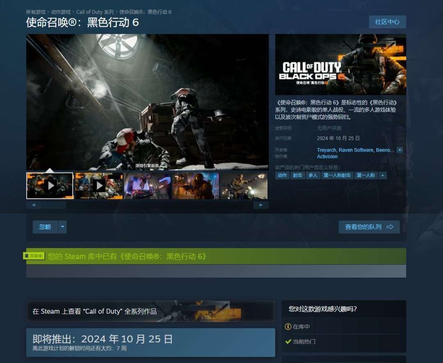This screenshot has width=443, height=363.
Task: Click the carousel position indicator bar
Action: coord(54,205)
